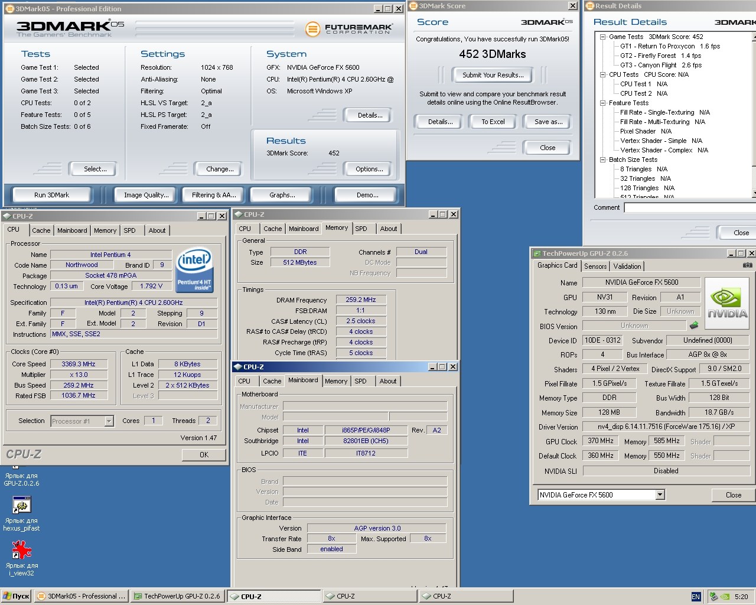The height and width of the screenshot is (605, 756).
Task: Click the Demo... button
Action: coord(367,195)
